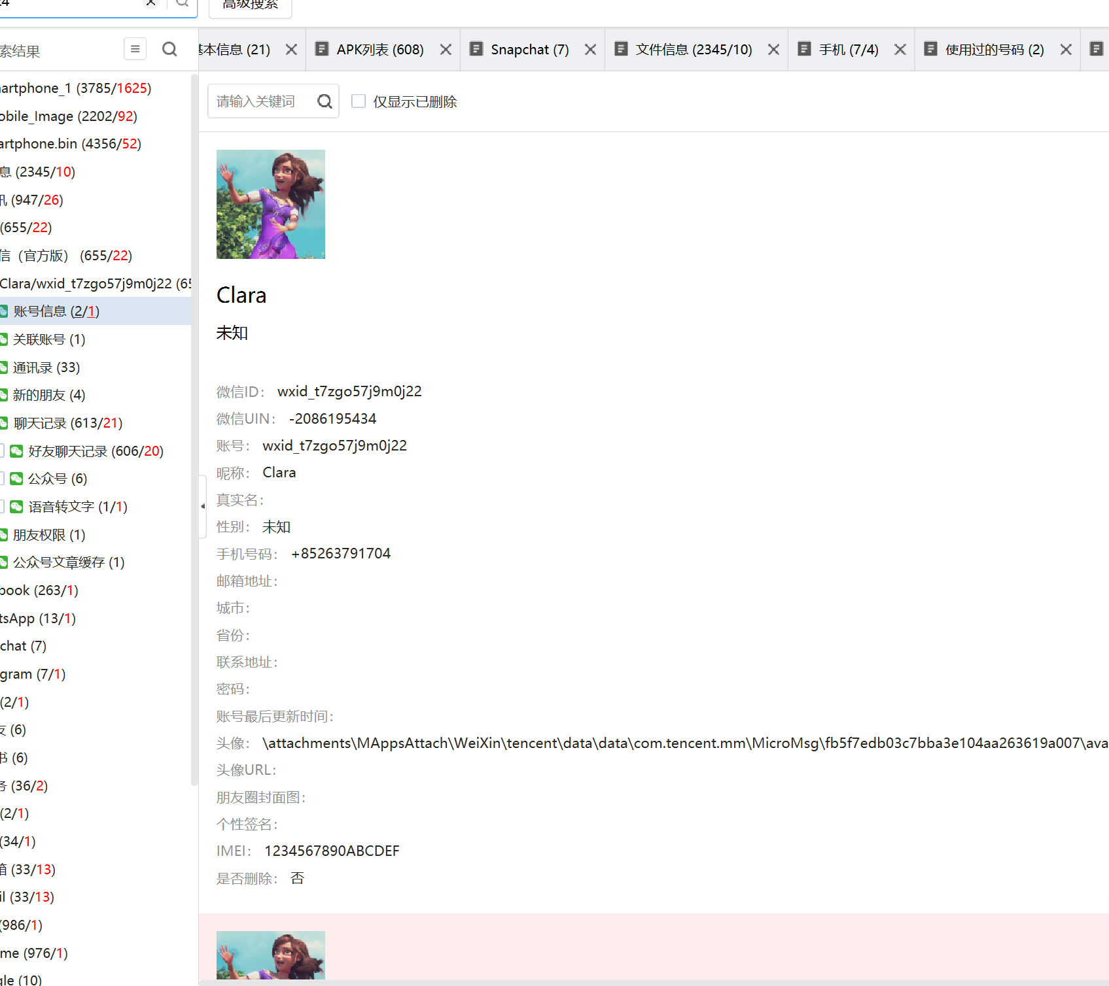Click the WeChat icon beside 好友聊天记录
Image resolution: width=1109 pixels, height=986 pixels.
[x=17, y=451]
